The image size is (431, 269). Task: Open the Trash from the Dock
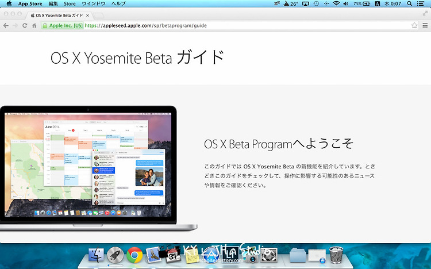tap(336, 255)
